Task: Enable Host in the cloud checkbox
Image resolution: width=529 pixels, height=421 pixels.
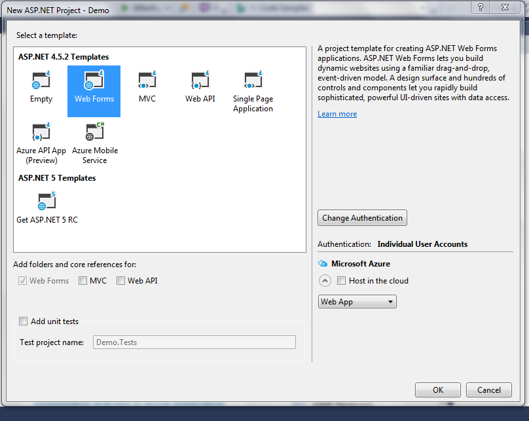Action: [x=341, y=281]
